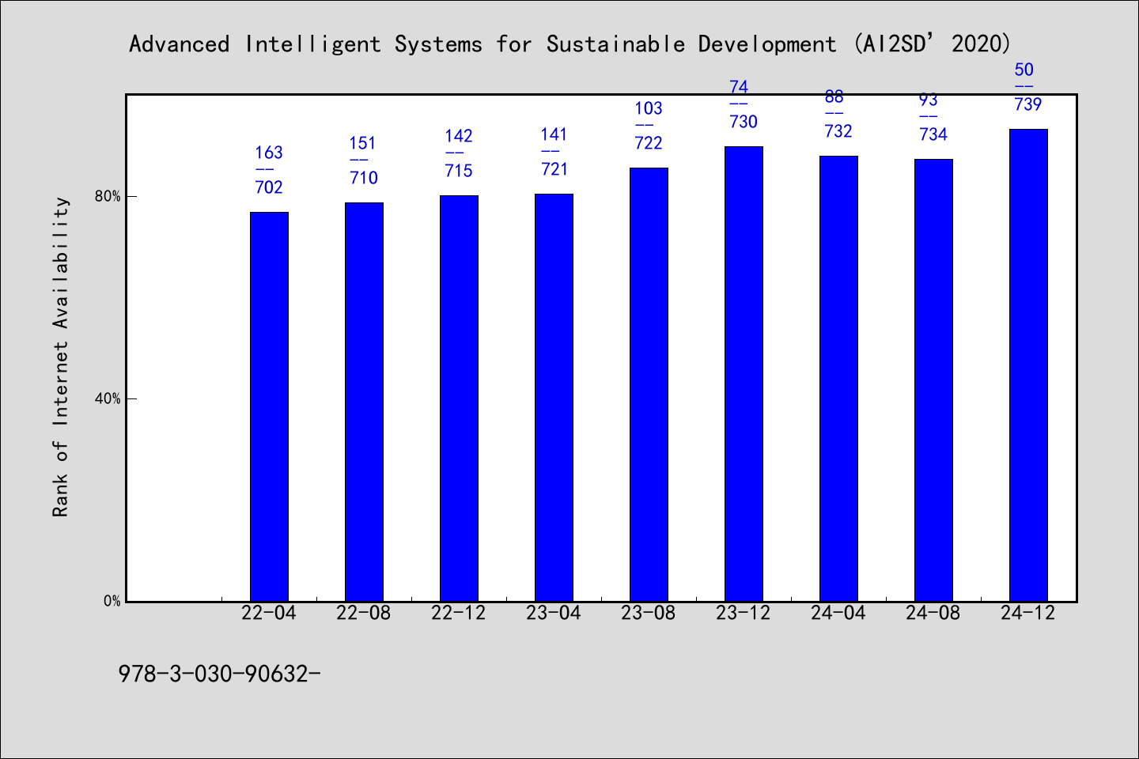Click the 23-08 x-axis label
This screenshot has height=759, width=1139.
point(649,613)
